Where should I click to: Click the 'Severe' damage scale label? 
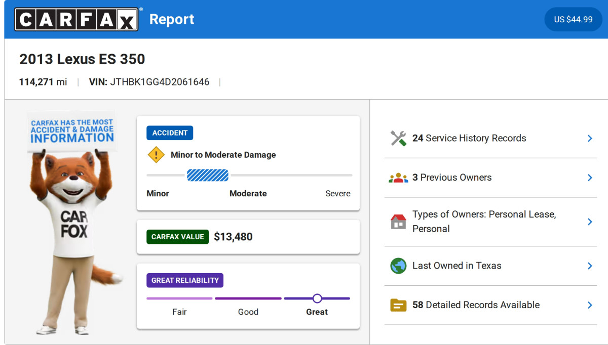(x=338, y=193)
